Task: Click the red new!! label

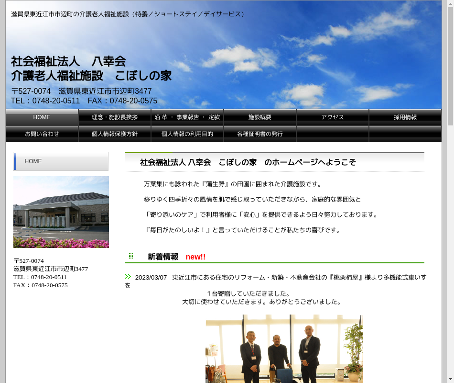Action: point(195,257)
